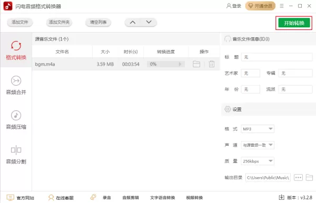Delete bgm.m4a with the trash icon
This screenshot has height=203, width=316.
click(212, 64)
